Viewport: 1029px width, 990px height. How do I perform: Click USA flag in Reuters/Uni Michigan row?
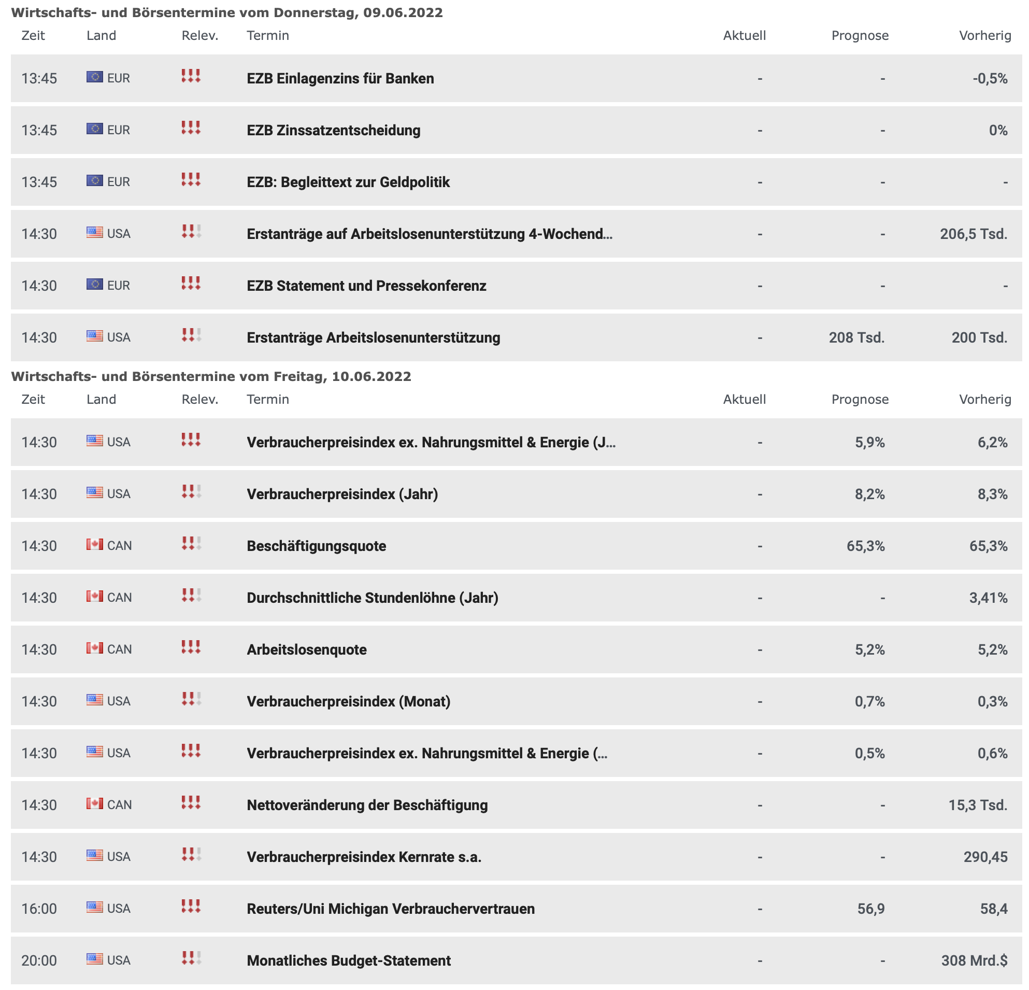click(x=94, y=908)
